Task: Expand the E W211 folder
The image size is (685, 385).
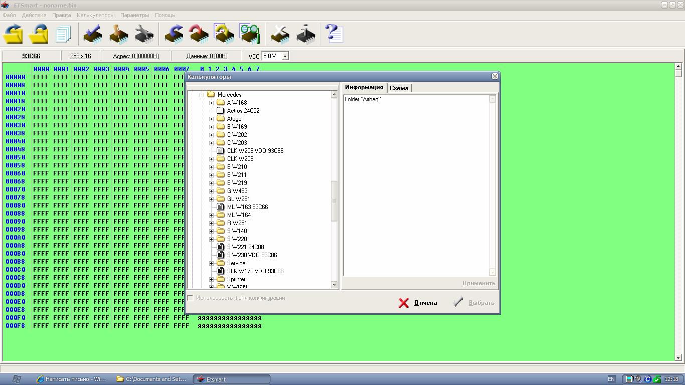Action: (x=211, y=175)
